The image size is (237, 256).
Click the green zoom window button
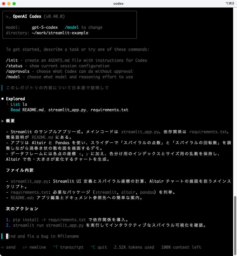14,4
